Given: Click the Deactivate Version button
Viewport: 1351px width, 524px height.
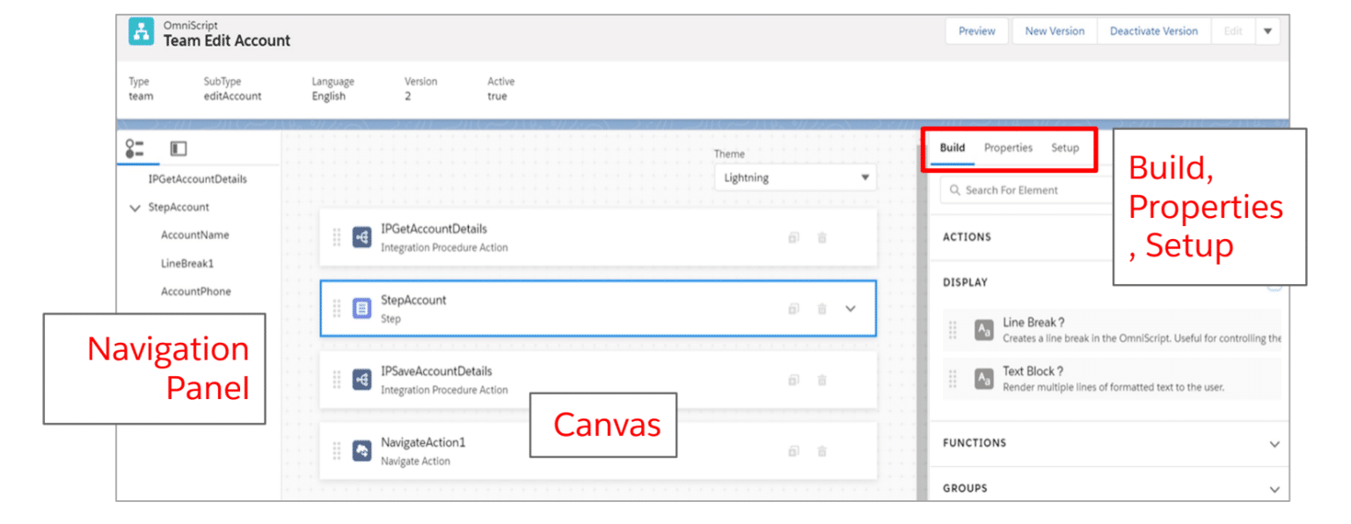Looking at the screenshot, I should click(1153, 31).
